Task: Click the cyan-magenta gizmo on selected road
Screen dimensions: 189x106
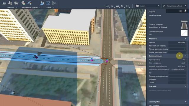Action: (x=92, y=59)
